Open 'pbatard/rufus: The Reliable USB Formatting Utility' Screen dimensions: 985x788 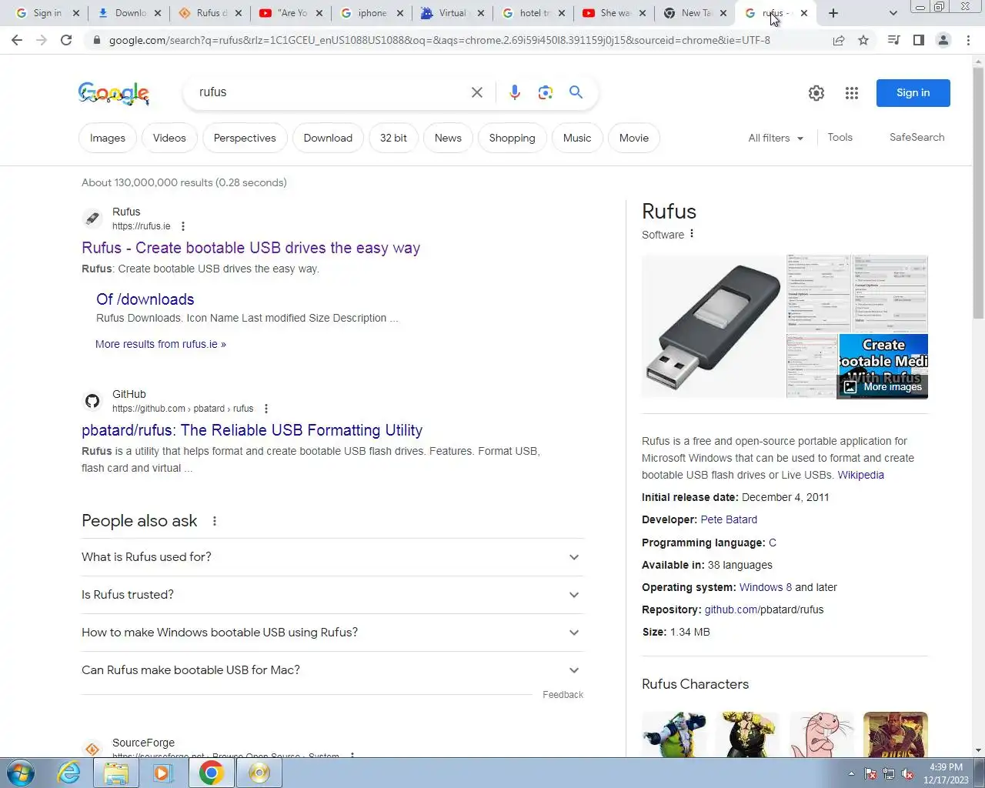252,430
